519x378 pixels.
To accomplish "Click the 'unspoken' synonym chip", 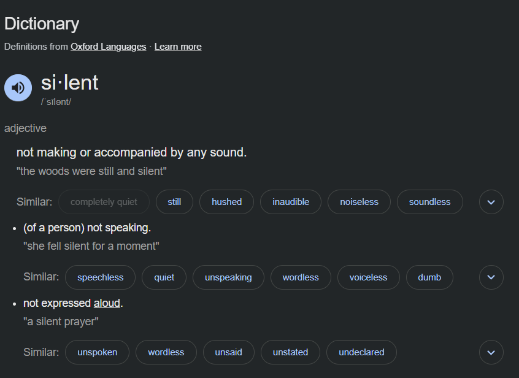I will click(x=98, y=352).
